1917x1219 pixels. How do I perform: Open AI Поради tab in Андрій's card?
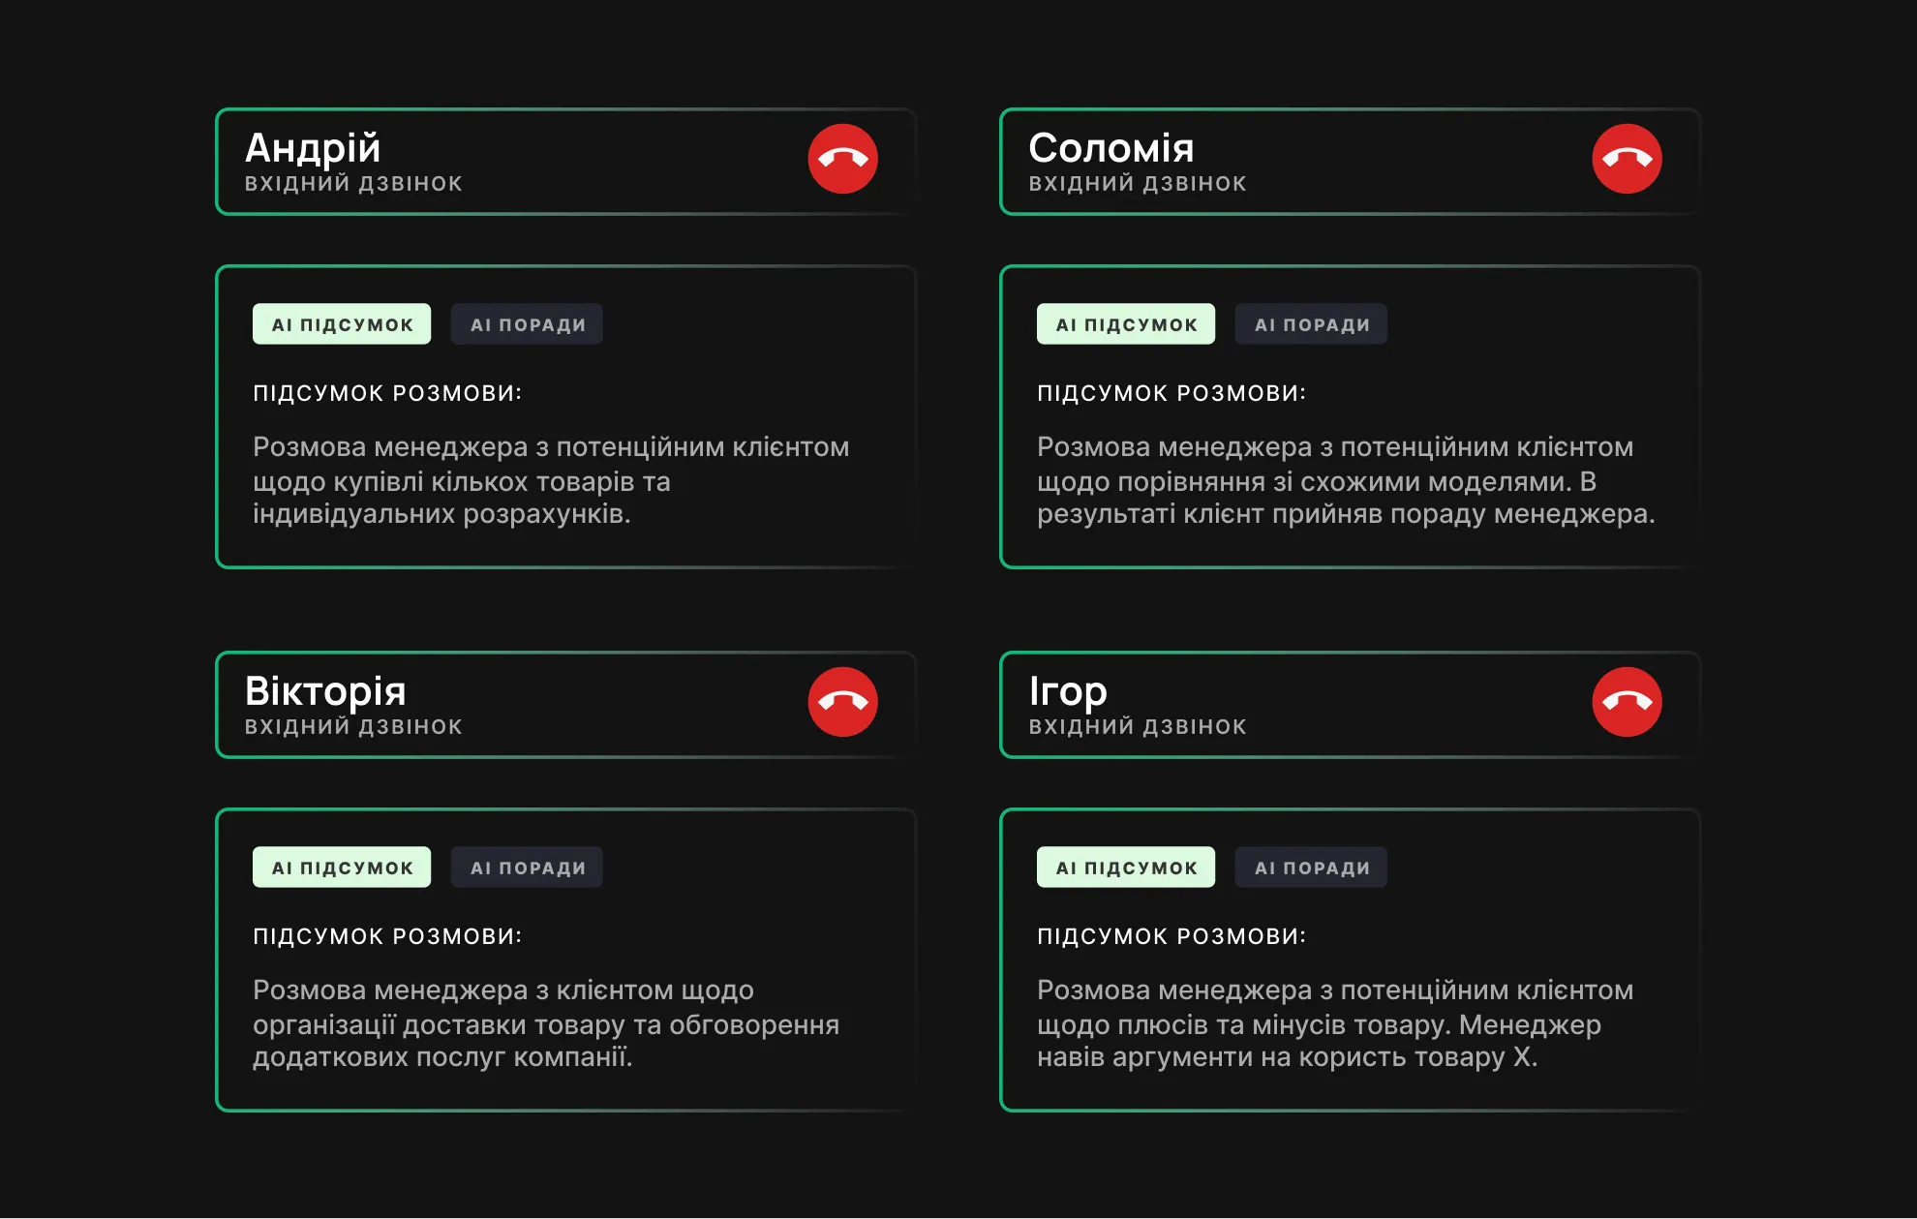pos(528,324)
